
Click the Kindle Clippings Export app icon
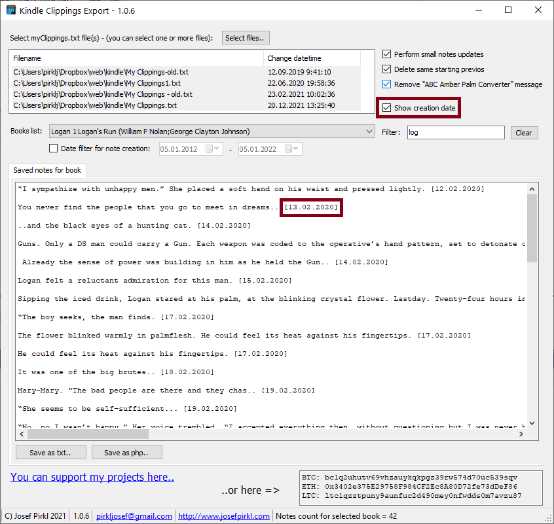[x=11, y=10]
